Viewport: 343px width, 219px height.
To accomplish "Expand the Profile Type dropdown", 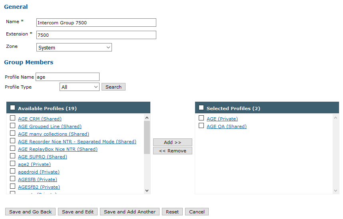I will (x=79, y=87).
